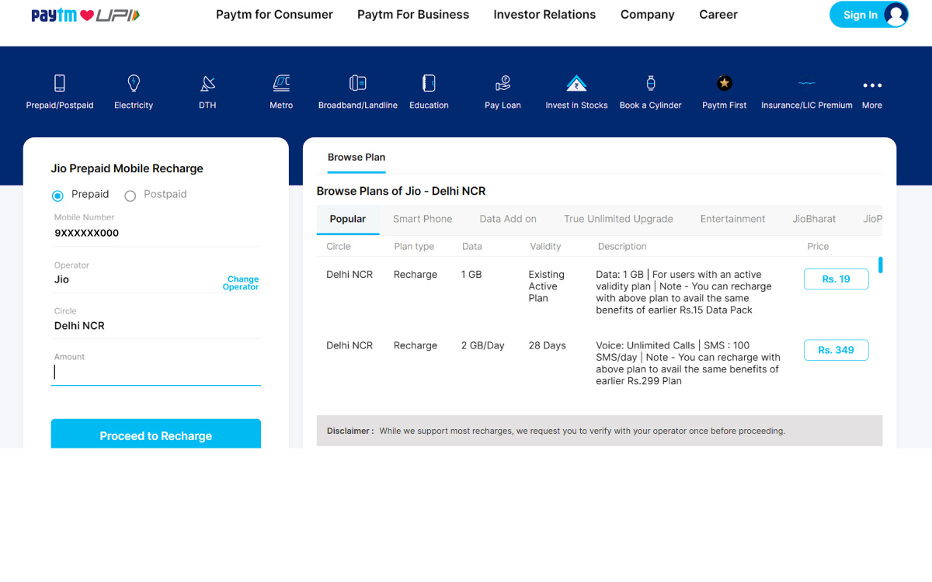Select the Postpaid radio button

click(130, 196)
